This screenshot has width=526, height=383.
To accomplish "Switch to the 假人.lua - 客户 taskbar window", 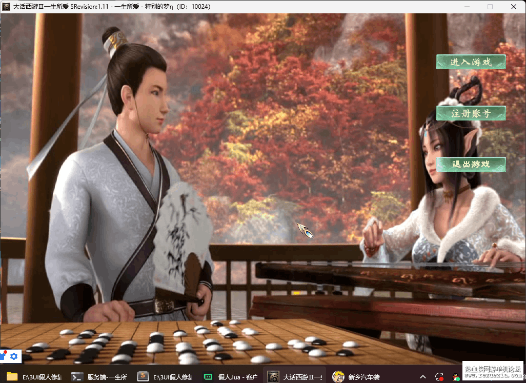I will coord(231,377).
